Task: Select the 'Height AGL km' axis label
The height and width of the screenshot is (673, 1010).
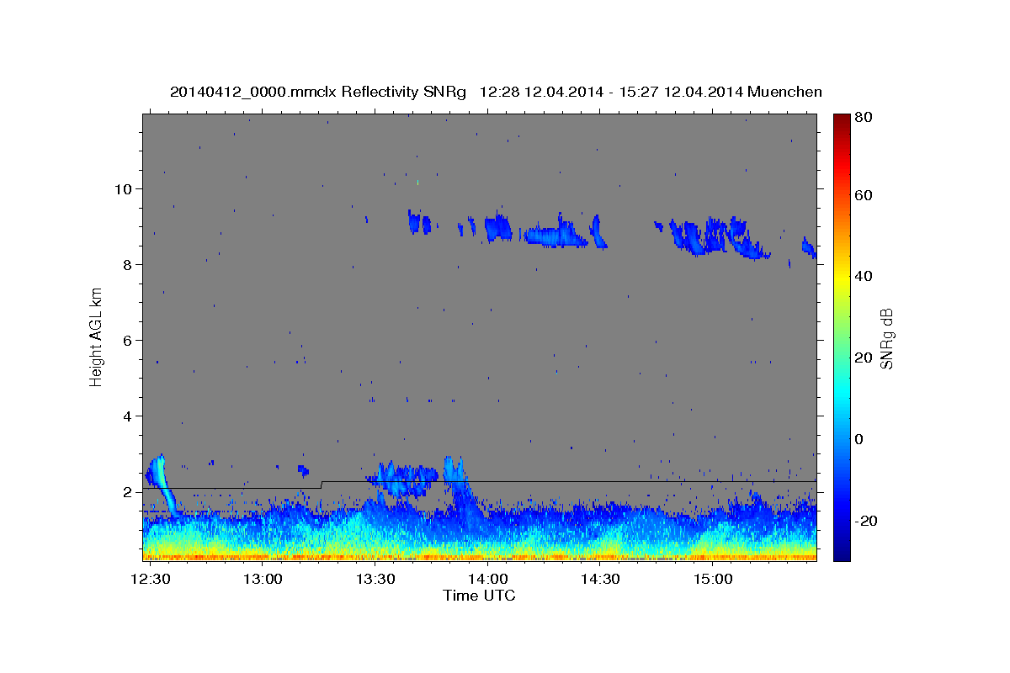Action: point(97,336)
